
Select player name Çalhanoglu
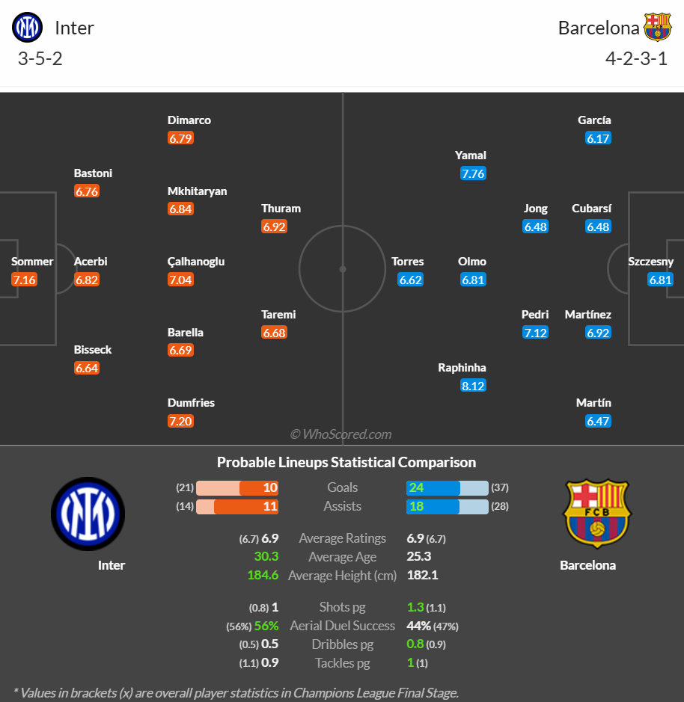pos(196,262)
